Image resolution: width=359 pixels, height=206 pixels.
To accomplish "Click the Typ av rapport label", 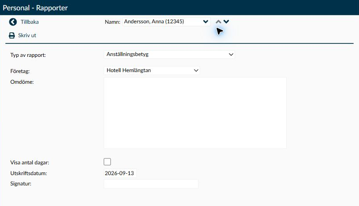I will (28, 55).
